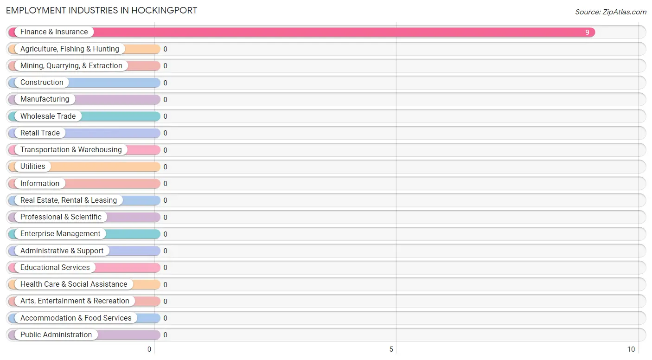Click the 0 value beside Utilities
Viewport: 652px width, 360px height.
pos(165,167)
